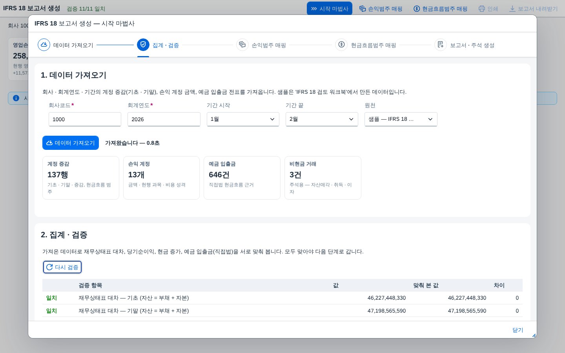Click the 맞춰 본 값 column header

426,285
